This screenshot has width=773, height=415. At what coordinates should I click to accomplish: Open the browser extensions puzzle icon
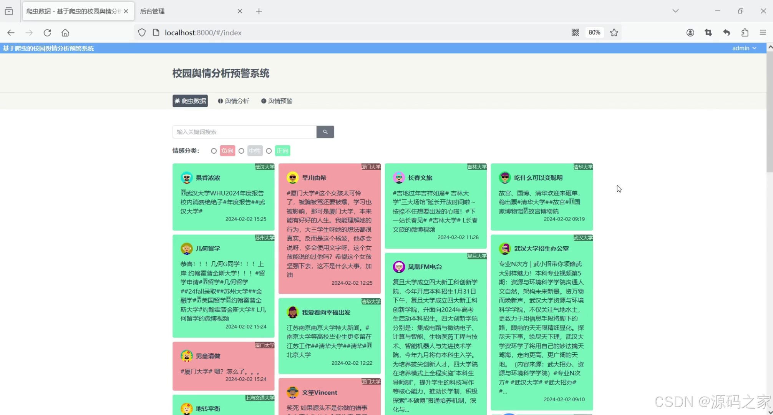[745, 33]
